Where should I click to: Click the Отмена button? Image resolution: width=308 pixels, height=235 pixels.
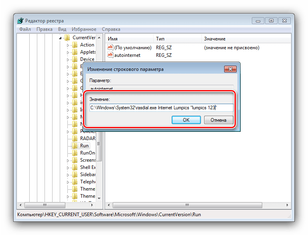pos(219,120)
